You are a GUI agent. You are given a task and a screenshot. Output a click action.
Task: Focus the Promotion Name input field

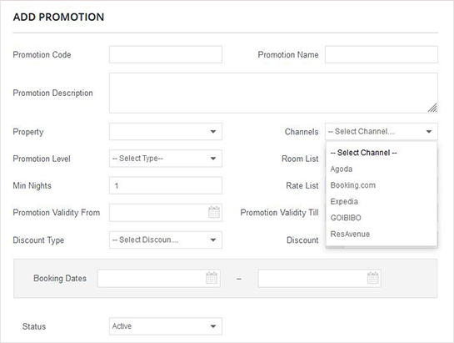tap(382, 54)
